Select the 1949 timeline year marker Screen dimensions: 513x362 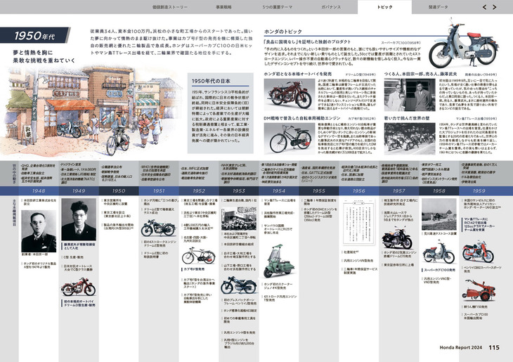click(79, 190)
